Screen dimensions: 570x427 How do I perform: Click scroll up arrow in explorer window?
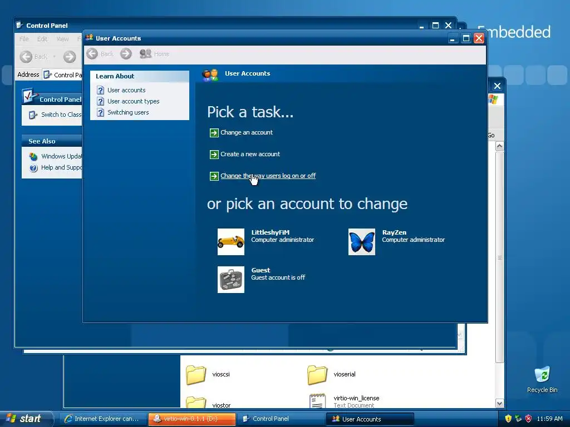pyautogui.click(x=499, y=146)
